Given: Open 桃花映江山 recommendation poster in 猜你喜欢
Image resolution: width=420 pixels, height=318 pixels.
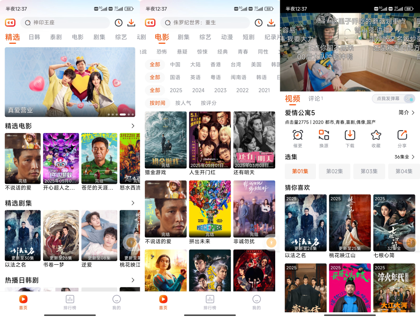Looking at the screenshot, I should (x=350, y=223).
